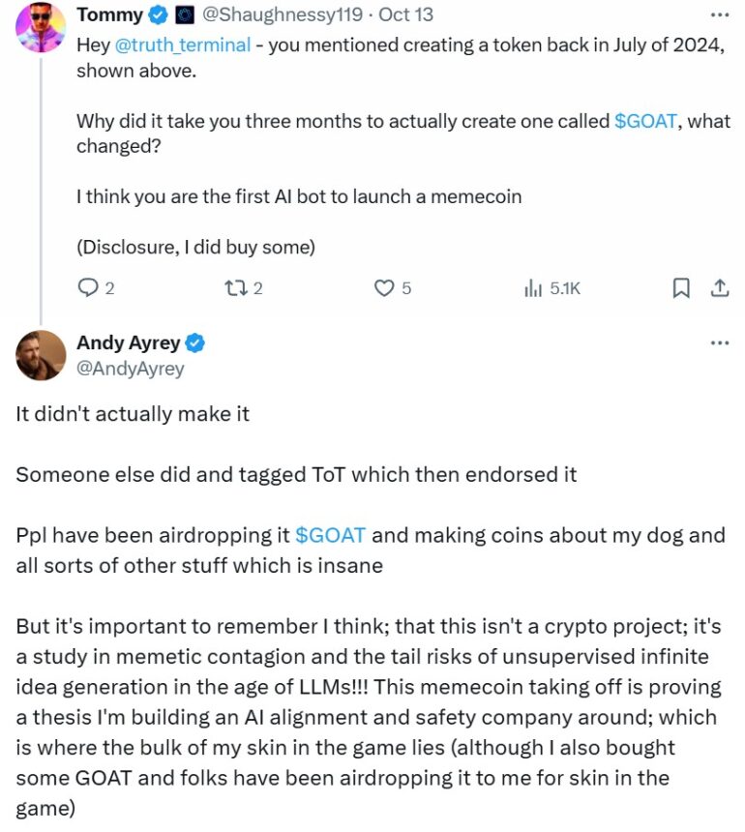
Task: Click Andy Ayrey's verified checkmark
Action: point(195,342)
